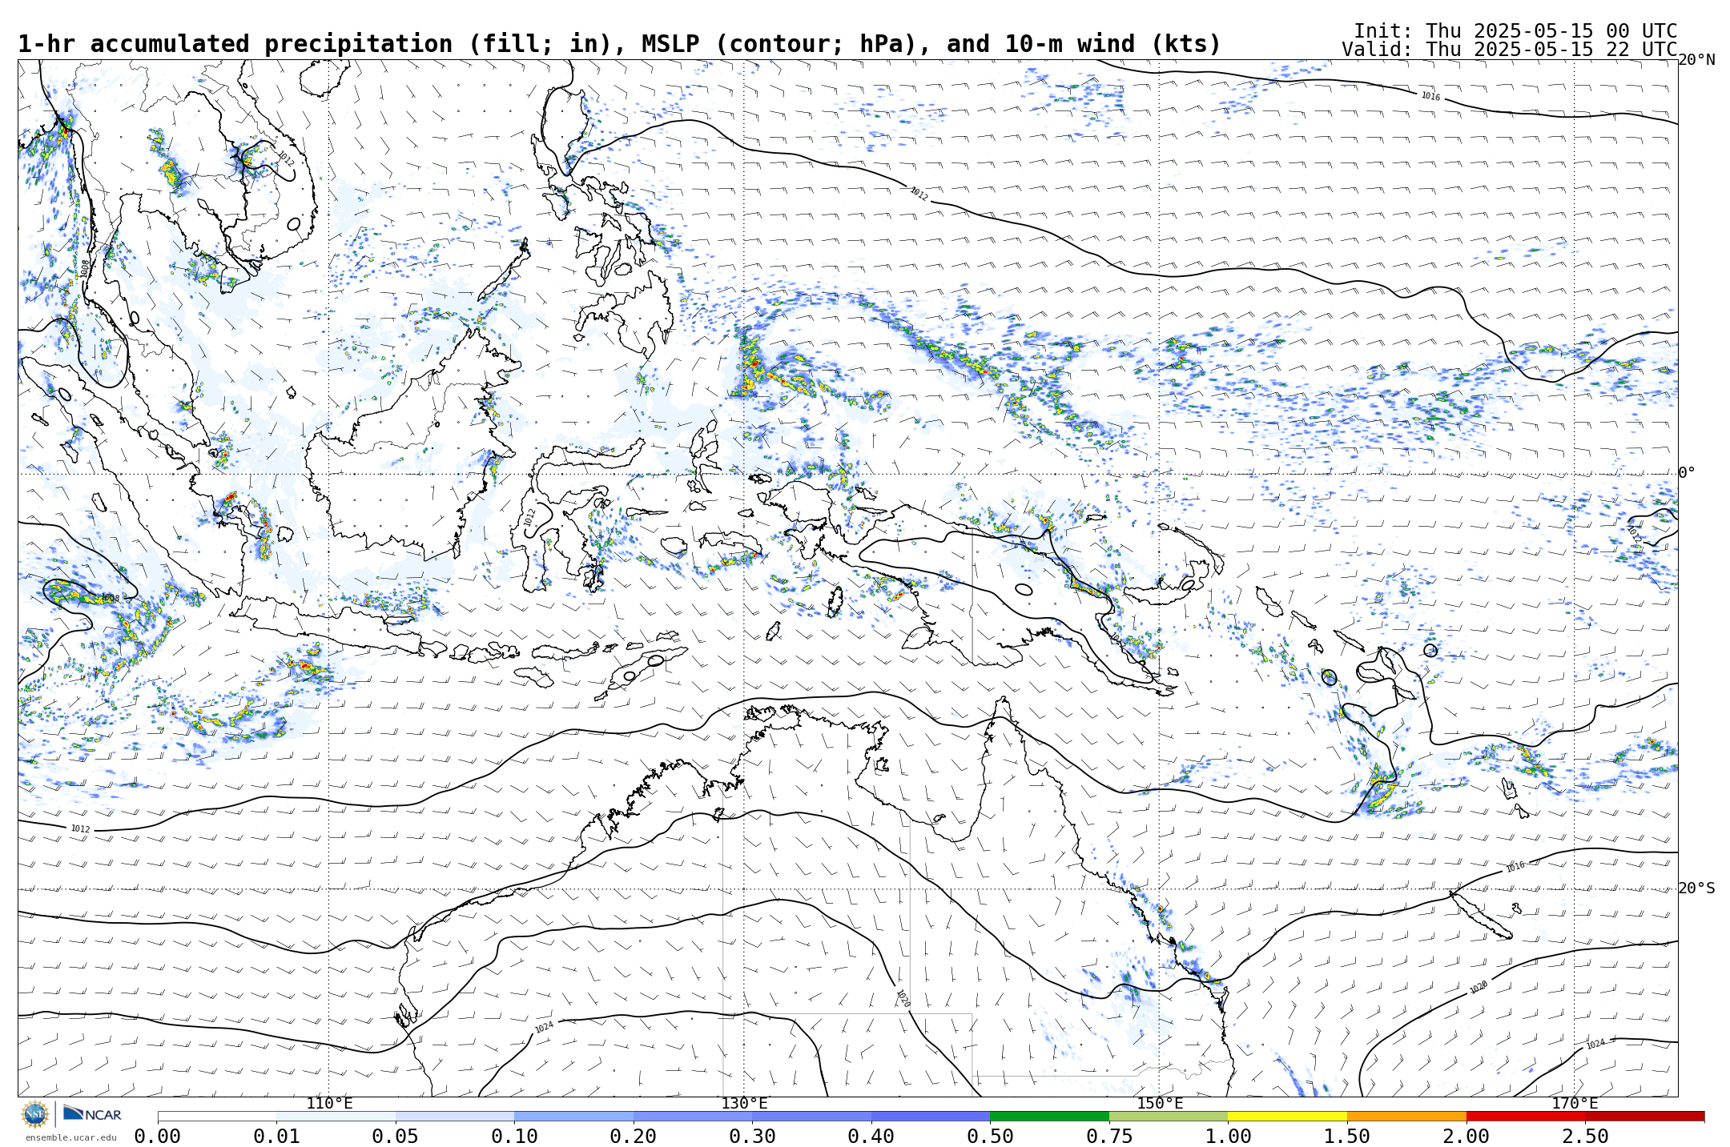
Task: Select the 0.10–0.20 blue colorbar segment
Action: [x=573, y=1116]
